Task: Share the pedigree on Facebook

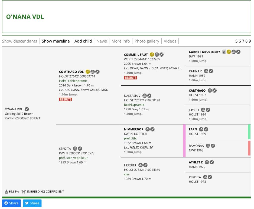Action: (x=11, y=203)
